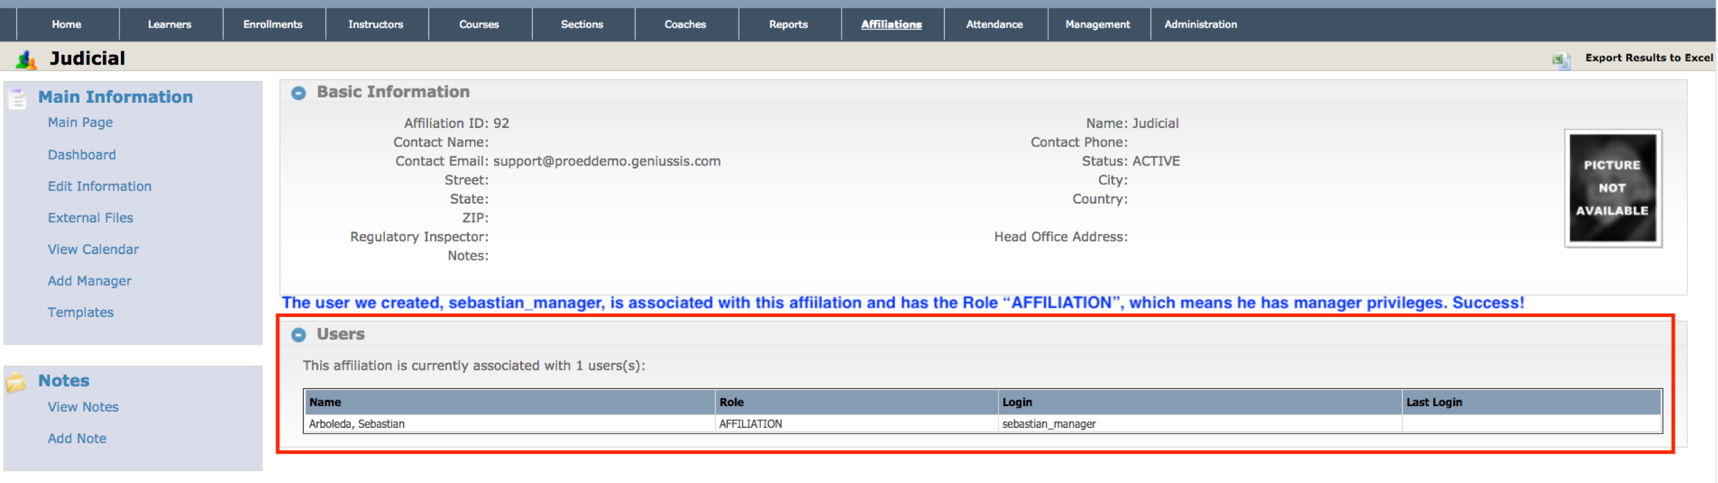
Task: Open the Affiliations menu item
Action: click(x=891, y=25)
